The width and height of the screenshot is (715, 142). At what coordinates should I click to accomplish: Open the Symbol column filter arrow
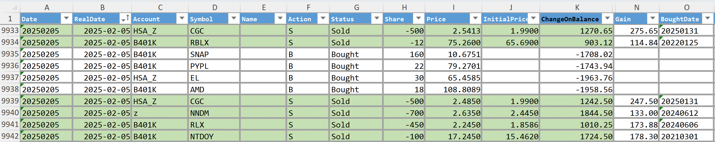pos(234,19)
